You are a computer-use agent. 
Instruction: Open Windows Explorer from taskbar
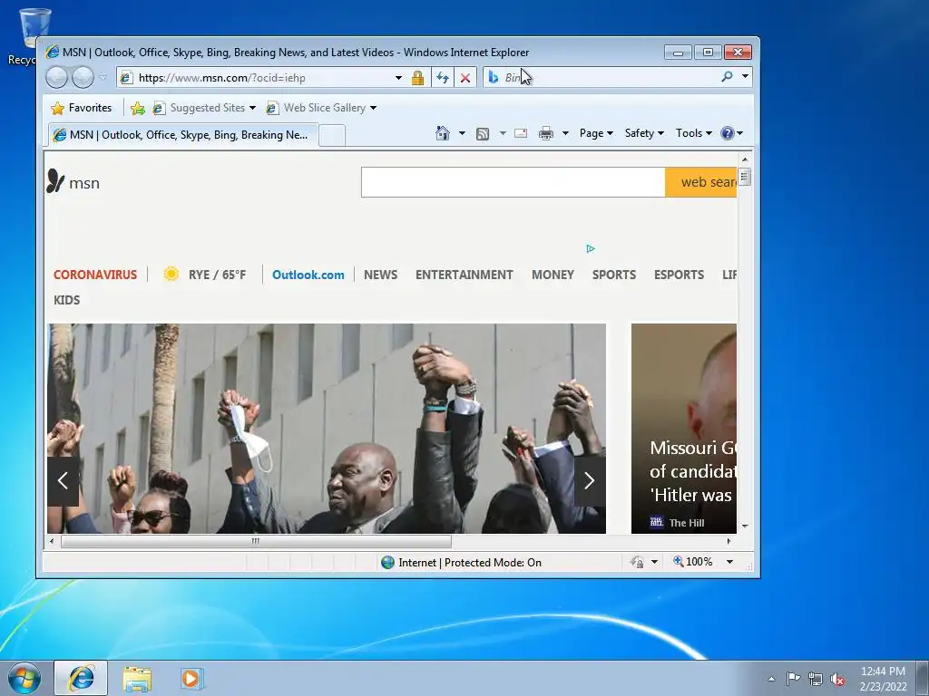pyautogui.click(x=137, y=679)
